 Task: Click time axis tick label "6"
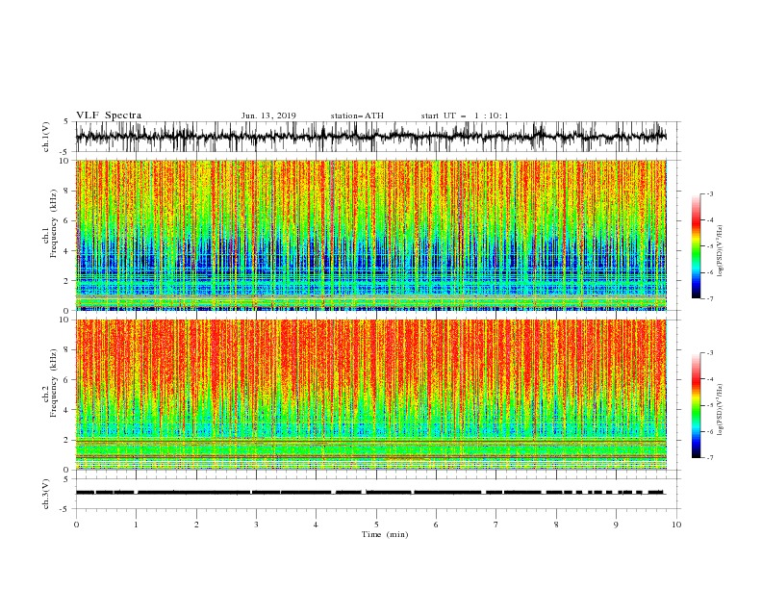[x=436, y=525]
